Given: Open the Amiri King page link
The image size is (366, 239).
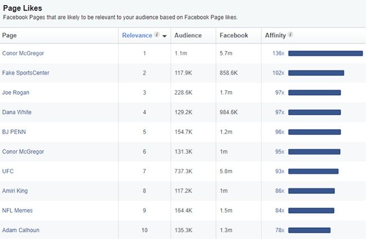Looking at the screenshot, I should [x=15, y=191].
